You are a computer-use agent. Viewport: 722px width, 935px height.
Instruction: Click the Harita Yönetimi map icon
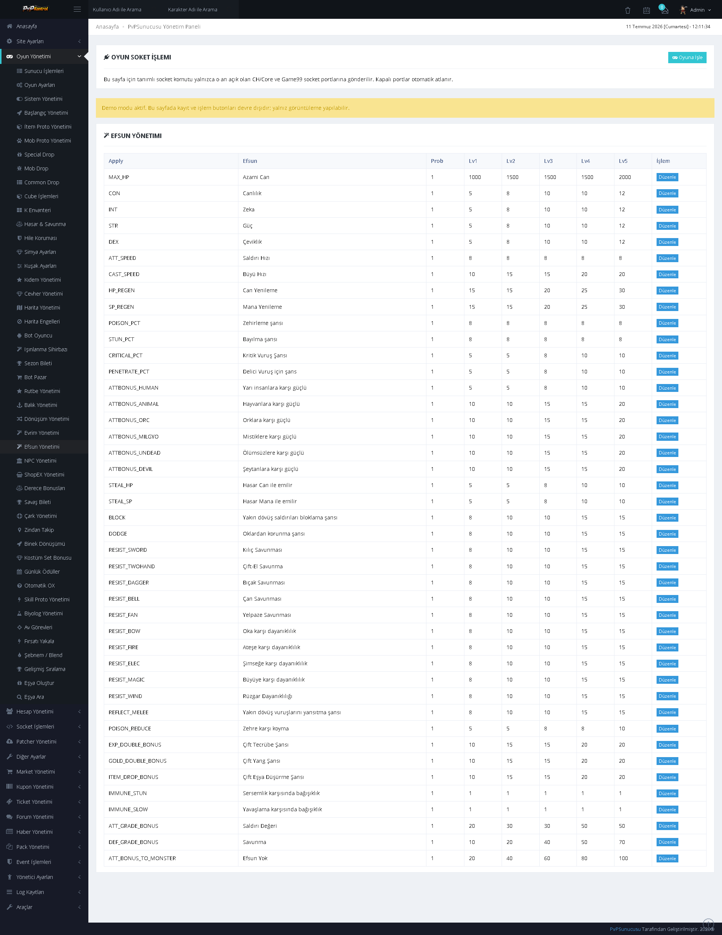pos(19,307)
